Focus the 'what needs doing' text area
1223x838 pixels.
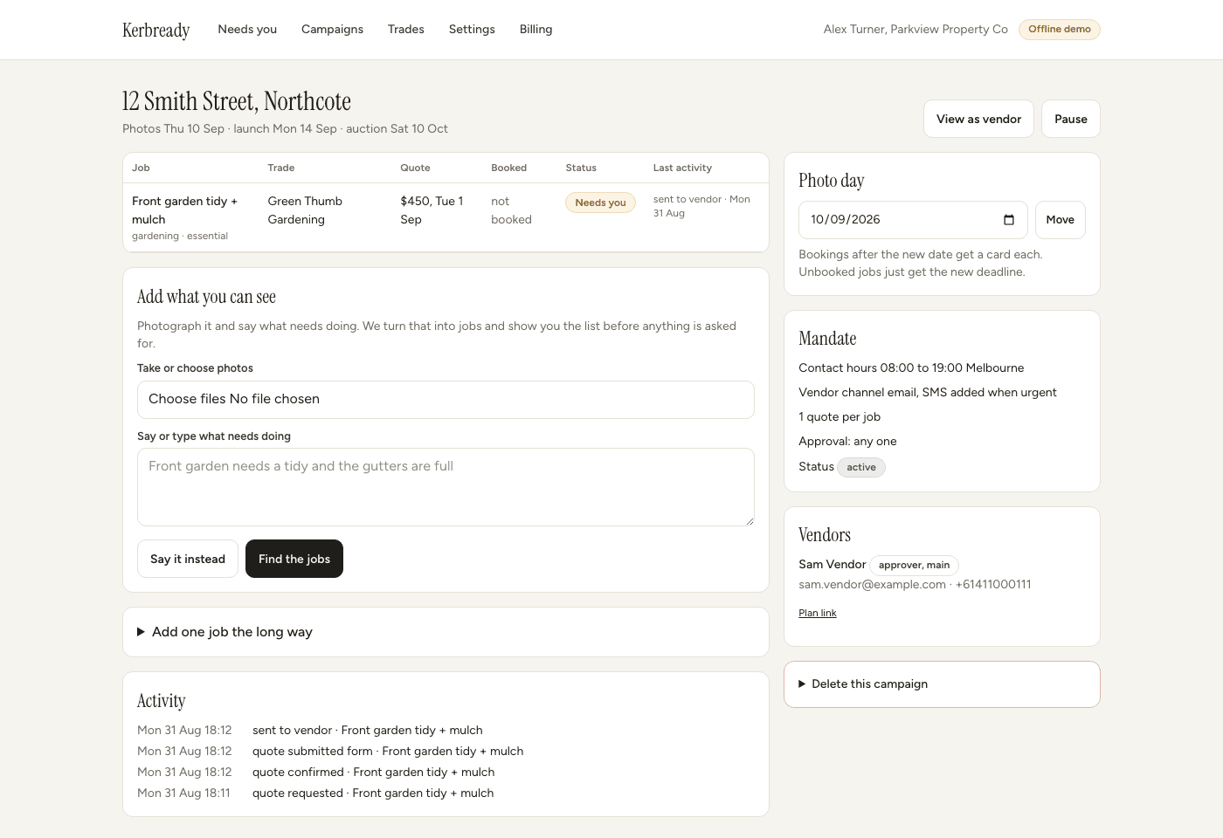pos(446,487)
